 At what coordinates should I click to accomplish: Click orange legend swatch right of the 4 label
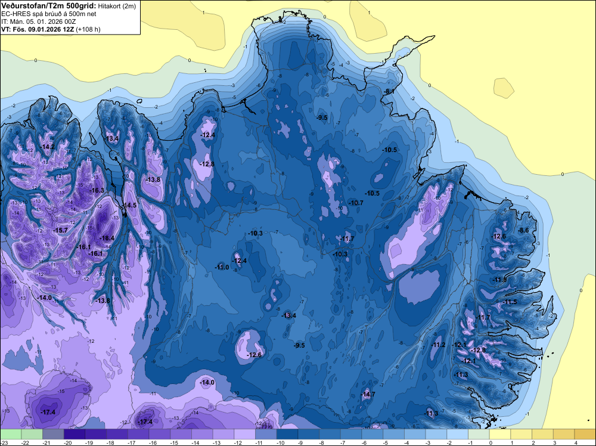585,434
